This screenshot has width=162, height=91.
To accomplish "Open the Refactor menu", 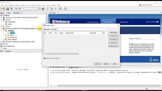I will point(24,5).
